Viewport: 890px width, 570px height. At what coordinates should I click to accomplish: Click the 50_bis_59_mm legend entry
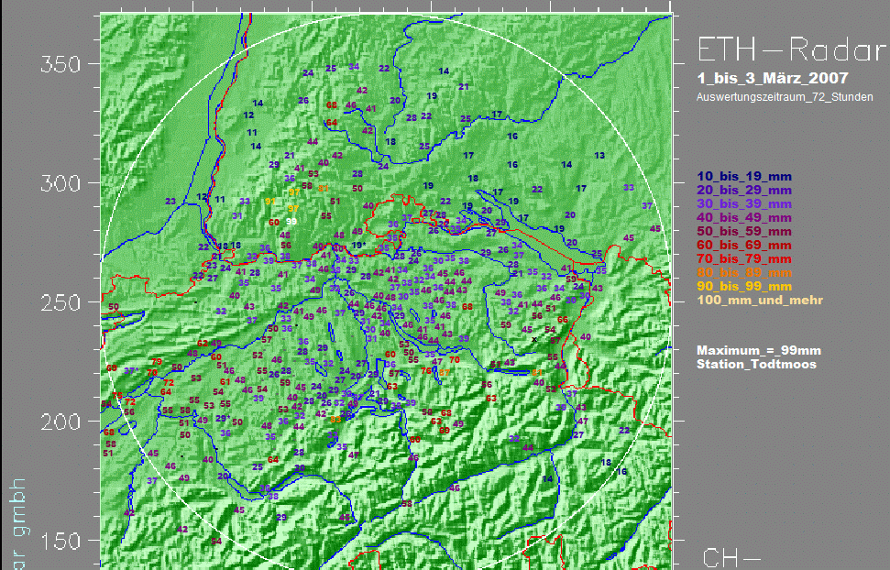click(743, 231)
